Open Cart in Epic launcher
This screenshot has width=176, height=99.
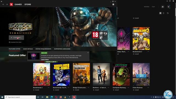[x=153, y=7]
